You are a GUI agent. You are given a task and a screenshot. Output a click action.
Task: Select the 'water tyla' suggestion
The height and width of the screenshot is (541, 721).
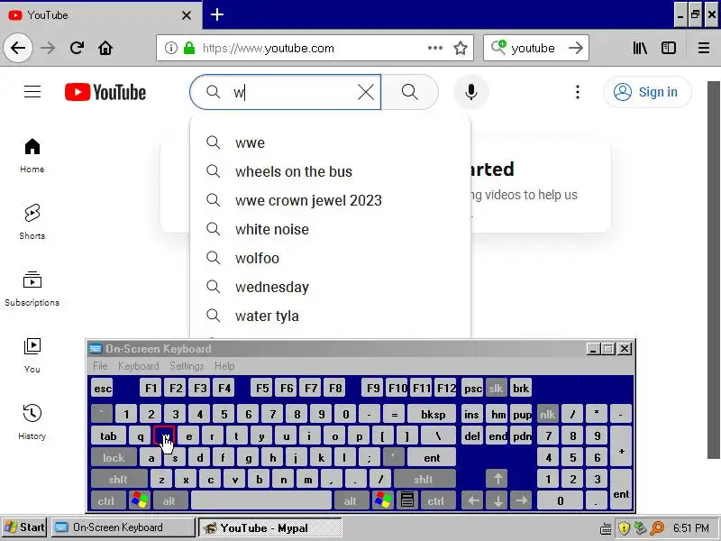click(330, 316)
